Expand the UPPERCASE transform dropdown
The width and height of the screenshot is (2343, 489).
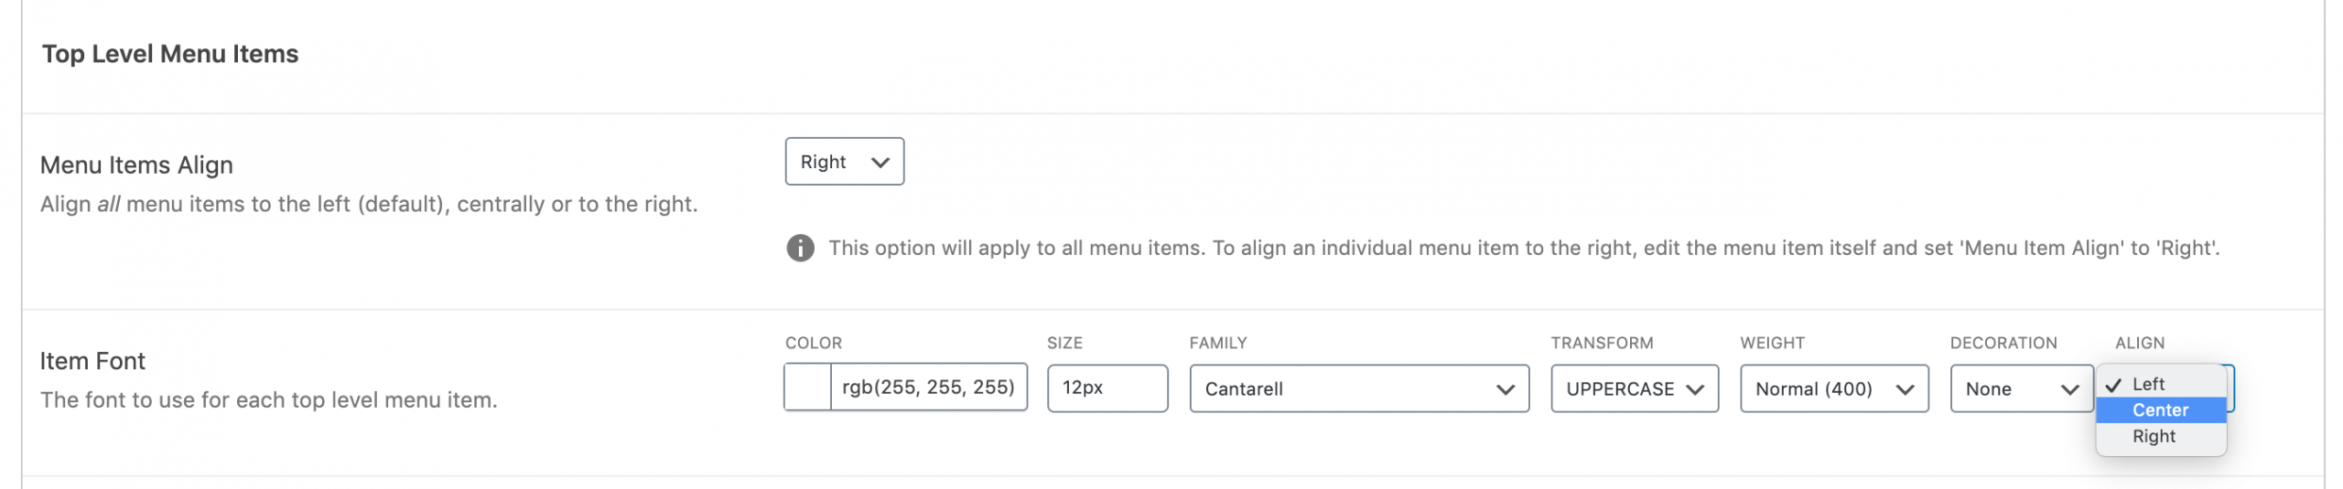click(1634, 388)
